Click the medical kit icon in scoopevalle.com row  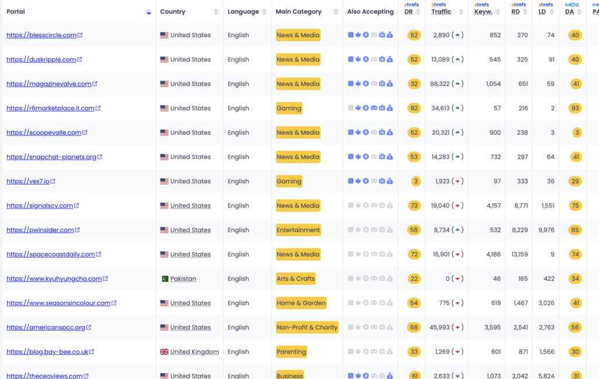(382, 133)
